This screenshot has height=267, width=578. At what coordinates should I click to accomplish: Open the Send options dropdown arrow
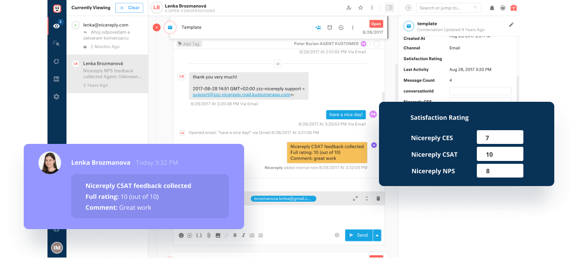tap(377, 235)
